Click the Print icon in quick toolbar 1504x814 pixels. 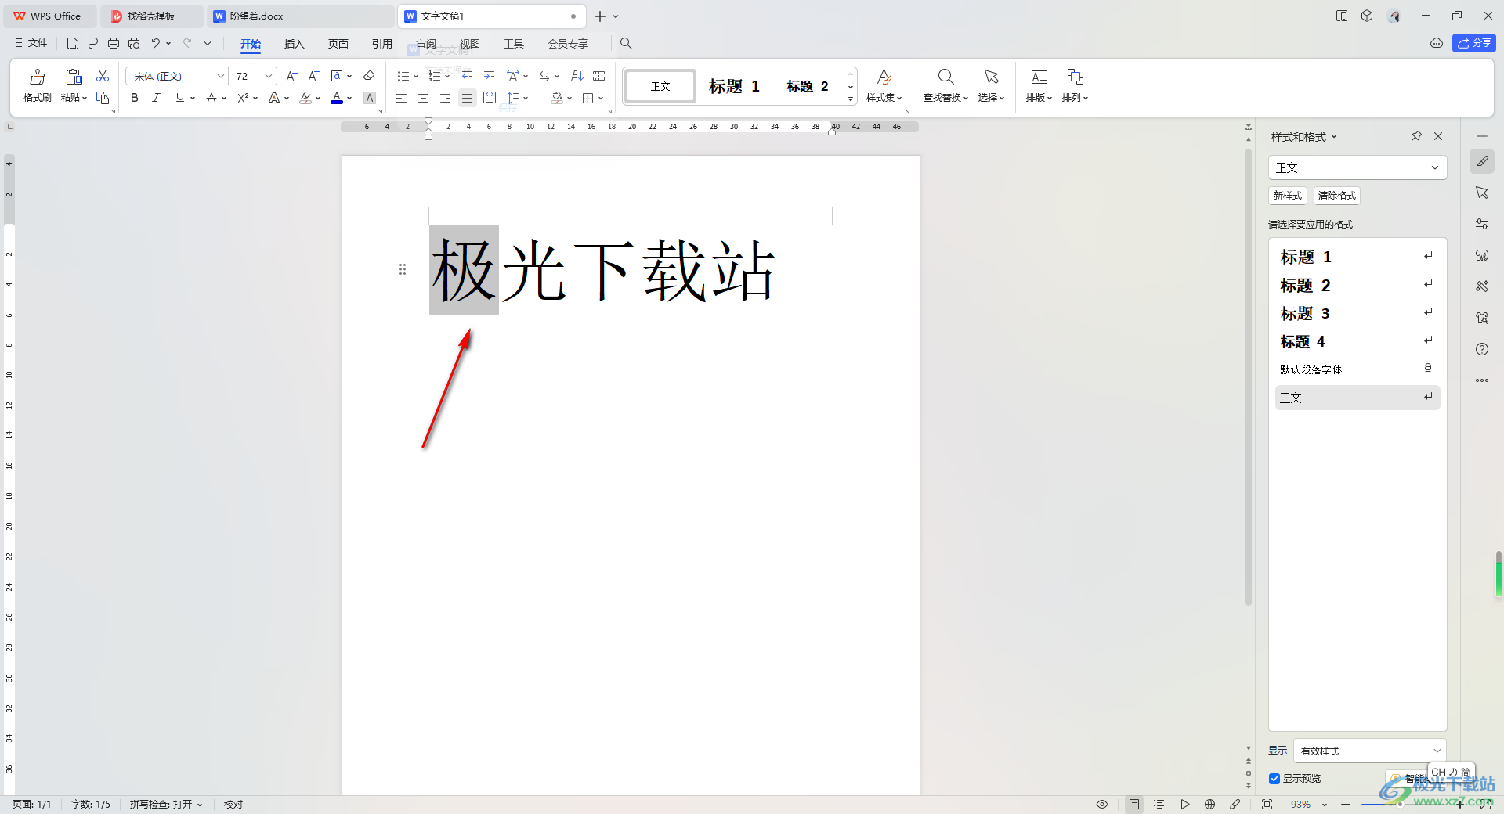(114, 43)
